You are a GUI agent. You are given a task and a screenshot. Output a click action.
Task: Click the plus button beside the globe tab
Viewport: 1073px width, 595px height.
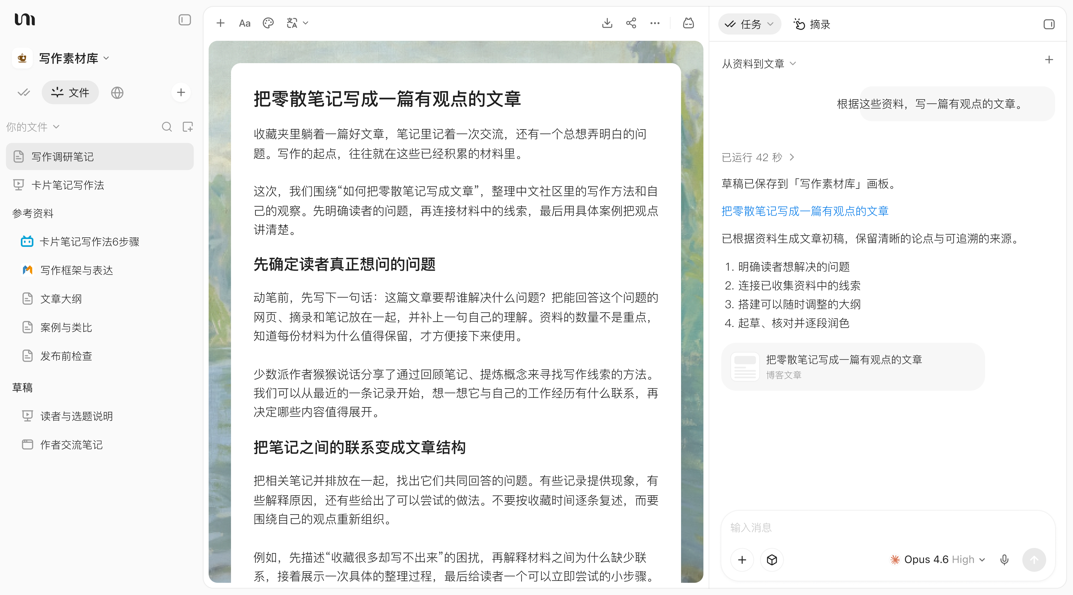(x=181, y=92)
